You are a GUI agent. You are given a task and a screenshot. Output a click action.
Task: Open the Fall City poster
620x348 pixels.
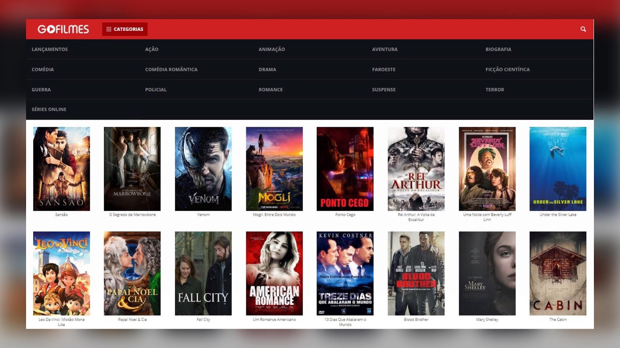pyautogui.click(x=203, y=273)
